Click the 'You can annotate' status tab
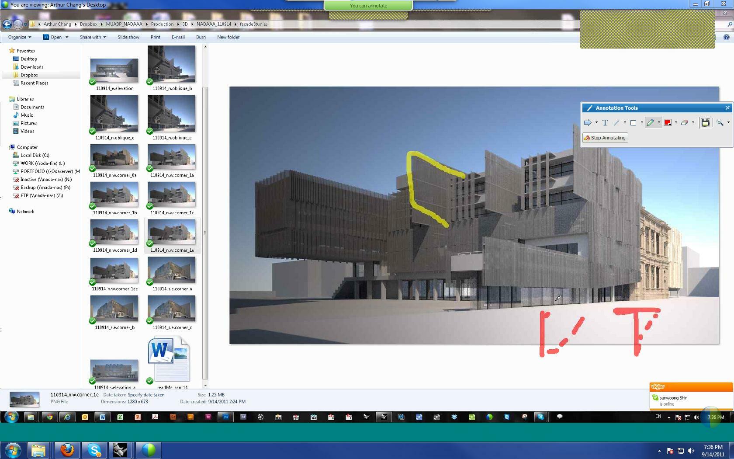This screenshot has width=734, height=459. click(368, 6)
